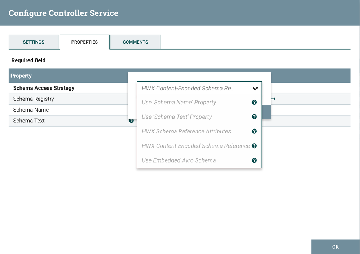
Task: Choose 'Use Schema Text Property' option
Action: (177, 117)
